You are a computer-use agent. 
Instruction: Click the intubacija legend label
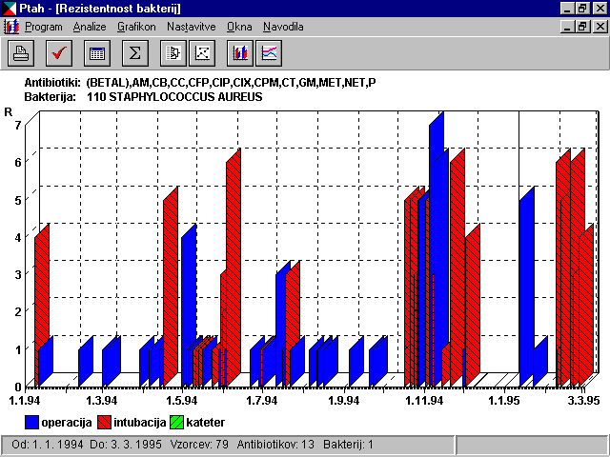tap(140, 423)
